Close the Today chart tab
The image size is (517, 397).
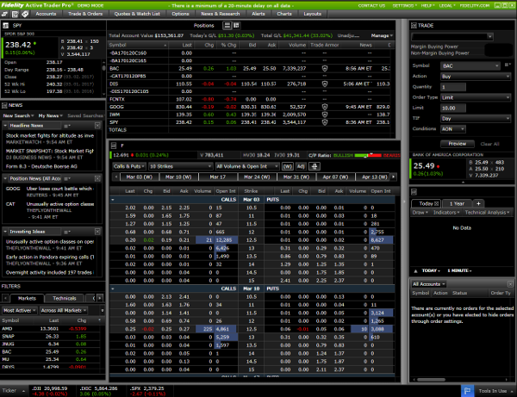436,203
